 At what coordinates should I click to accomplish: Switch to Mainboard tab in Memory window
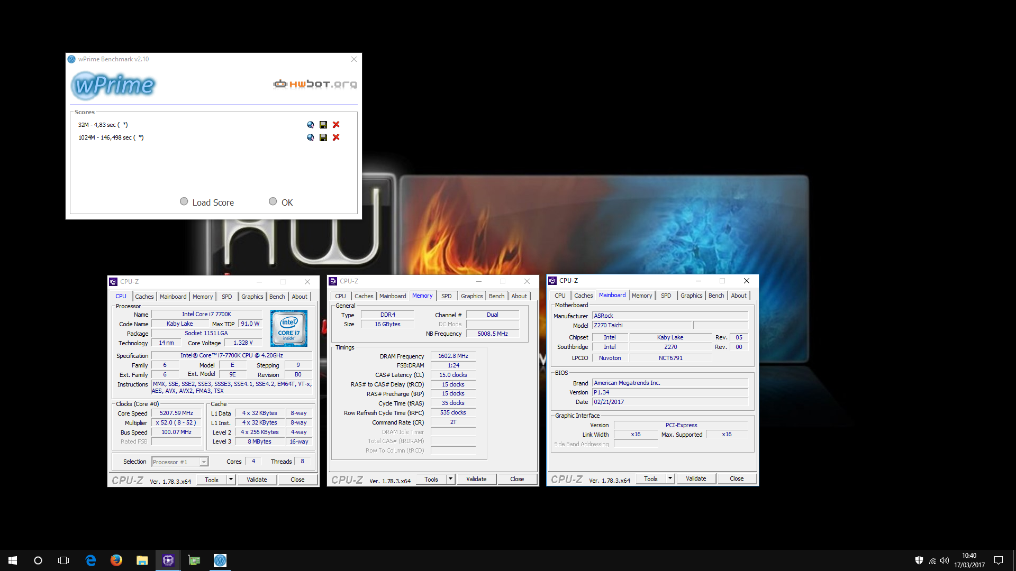coord(393,296)
